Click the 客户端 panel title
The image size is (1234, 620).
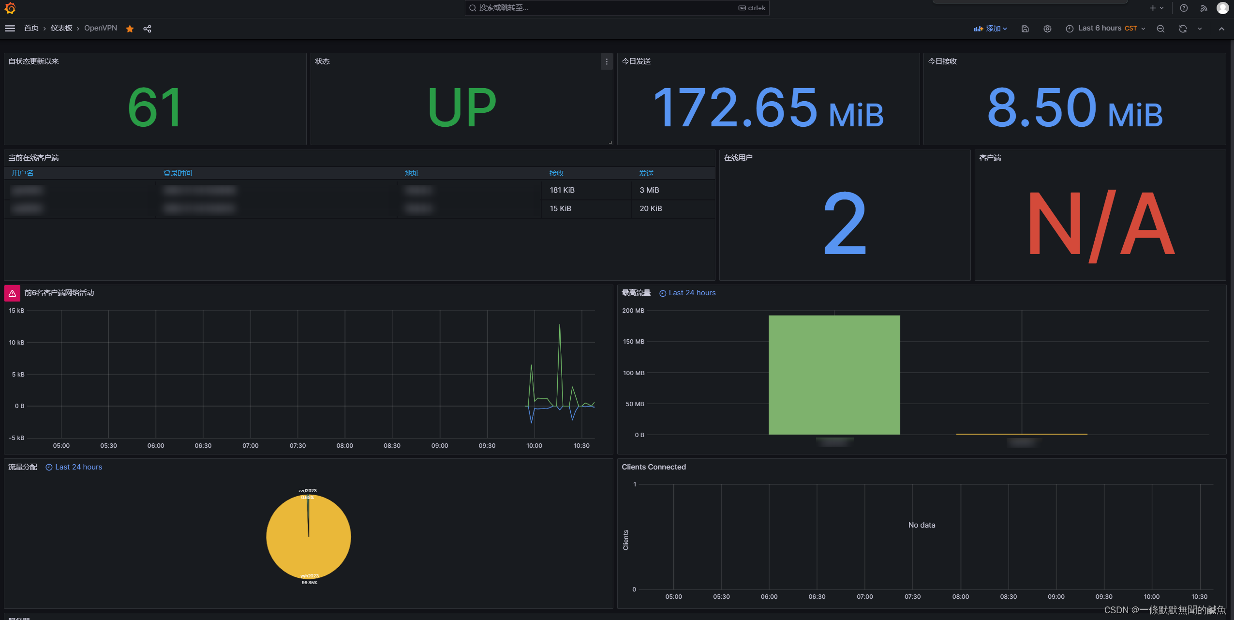[990, 157]
